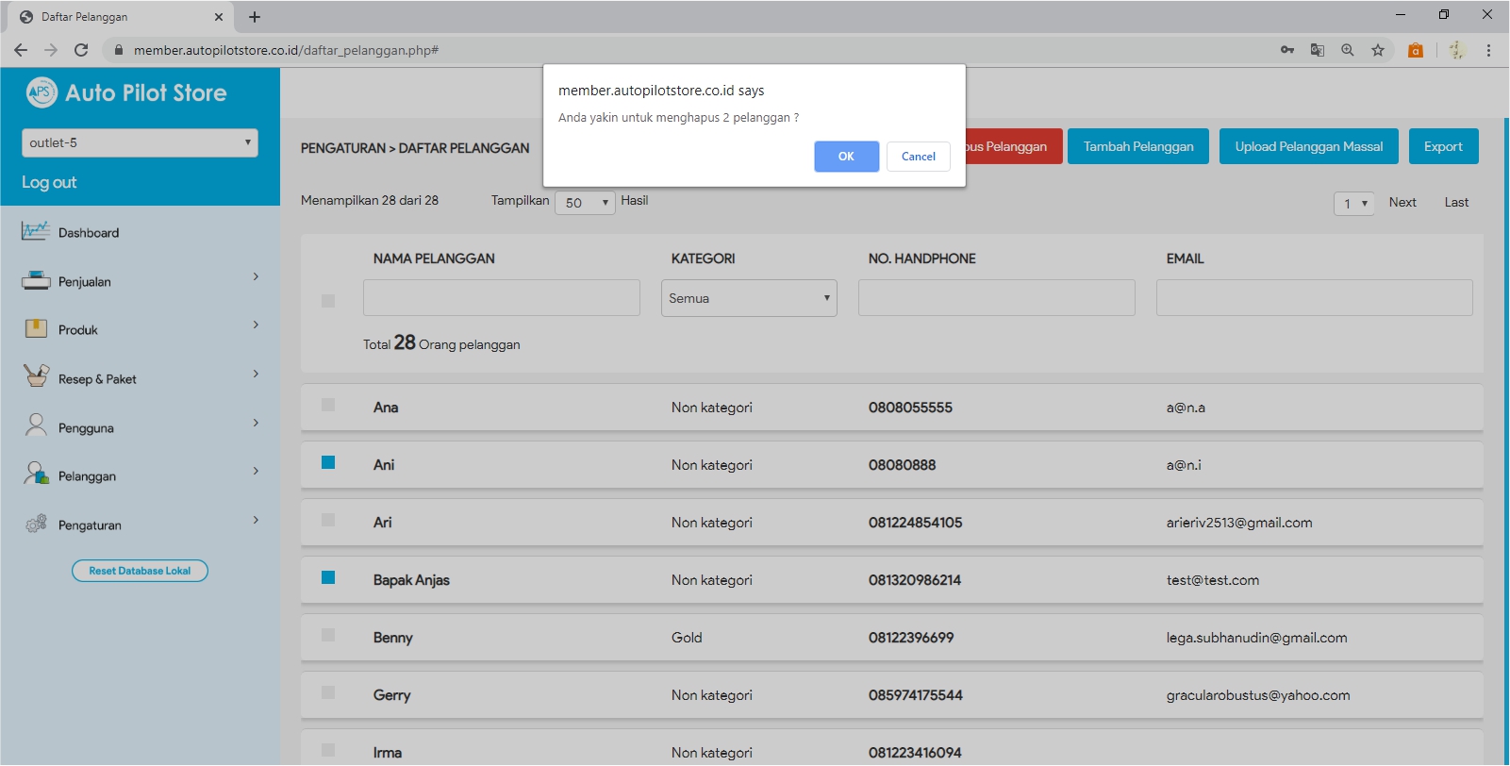Screen dimensions: 1510x766
Task: Click the Produk box icon
Action: pyautogui.click(x=35, y=329)
